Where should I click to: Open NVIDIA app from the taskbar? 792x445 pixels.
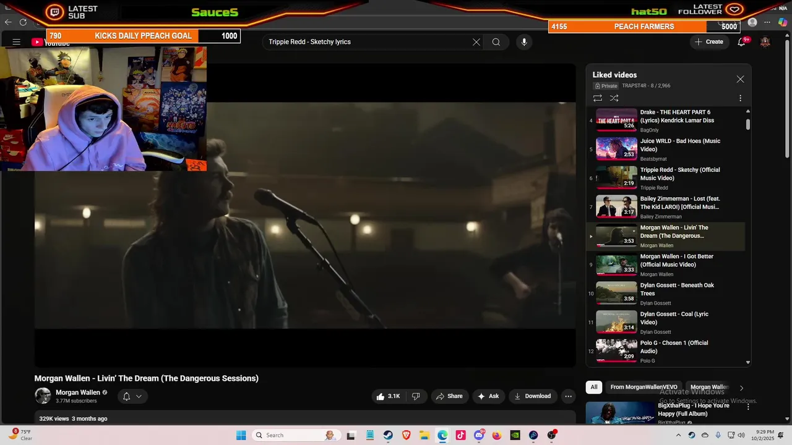click(515, 435)
